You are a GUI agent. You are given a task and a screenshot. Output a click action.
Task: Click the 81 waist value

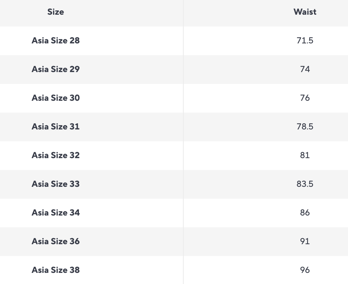click(x=305, y=155)
